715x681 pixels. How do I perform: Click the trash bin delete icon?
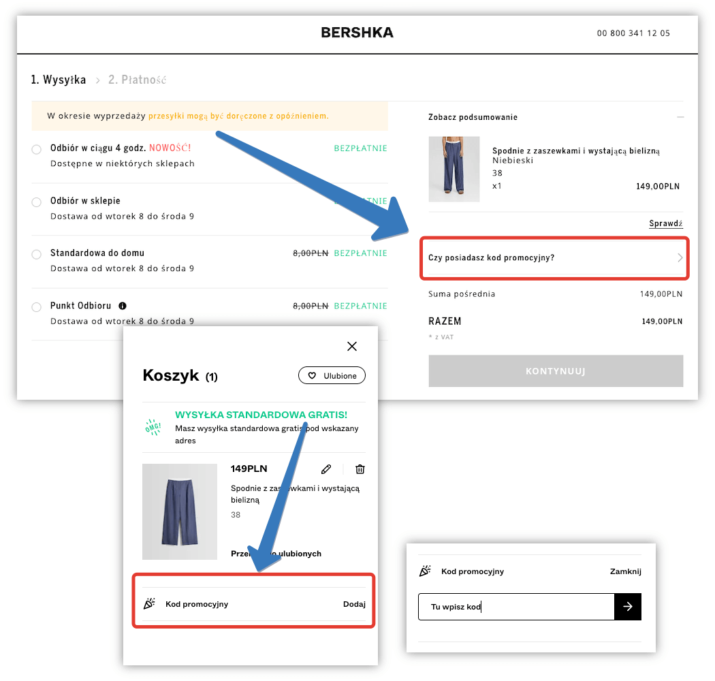360,469
